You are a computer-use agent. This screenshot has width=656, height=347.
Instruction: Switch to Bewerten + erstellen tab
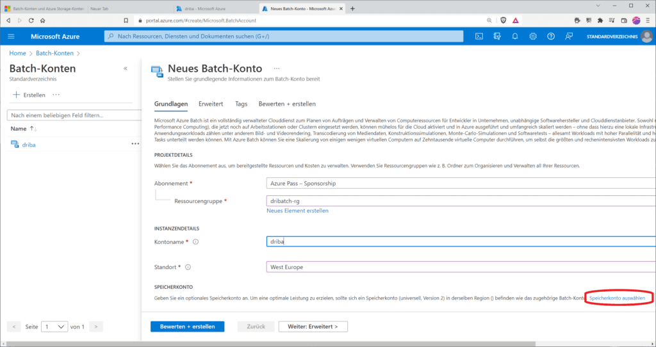point(287,104)
